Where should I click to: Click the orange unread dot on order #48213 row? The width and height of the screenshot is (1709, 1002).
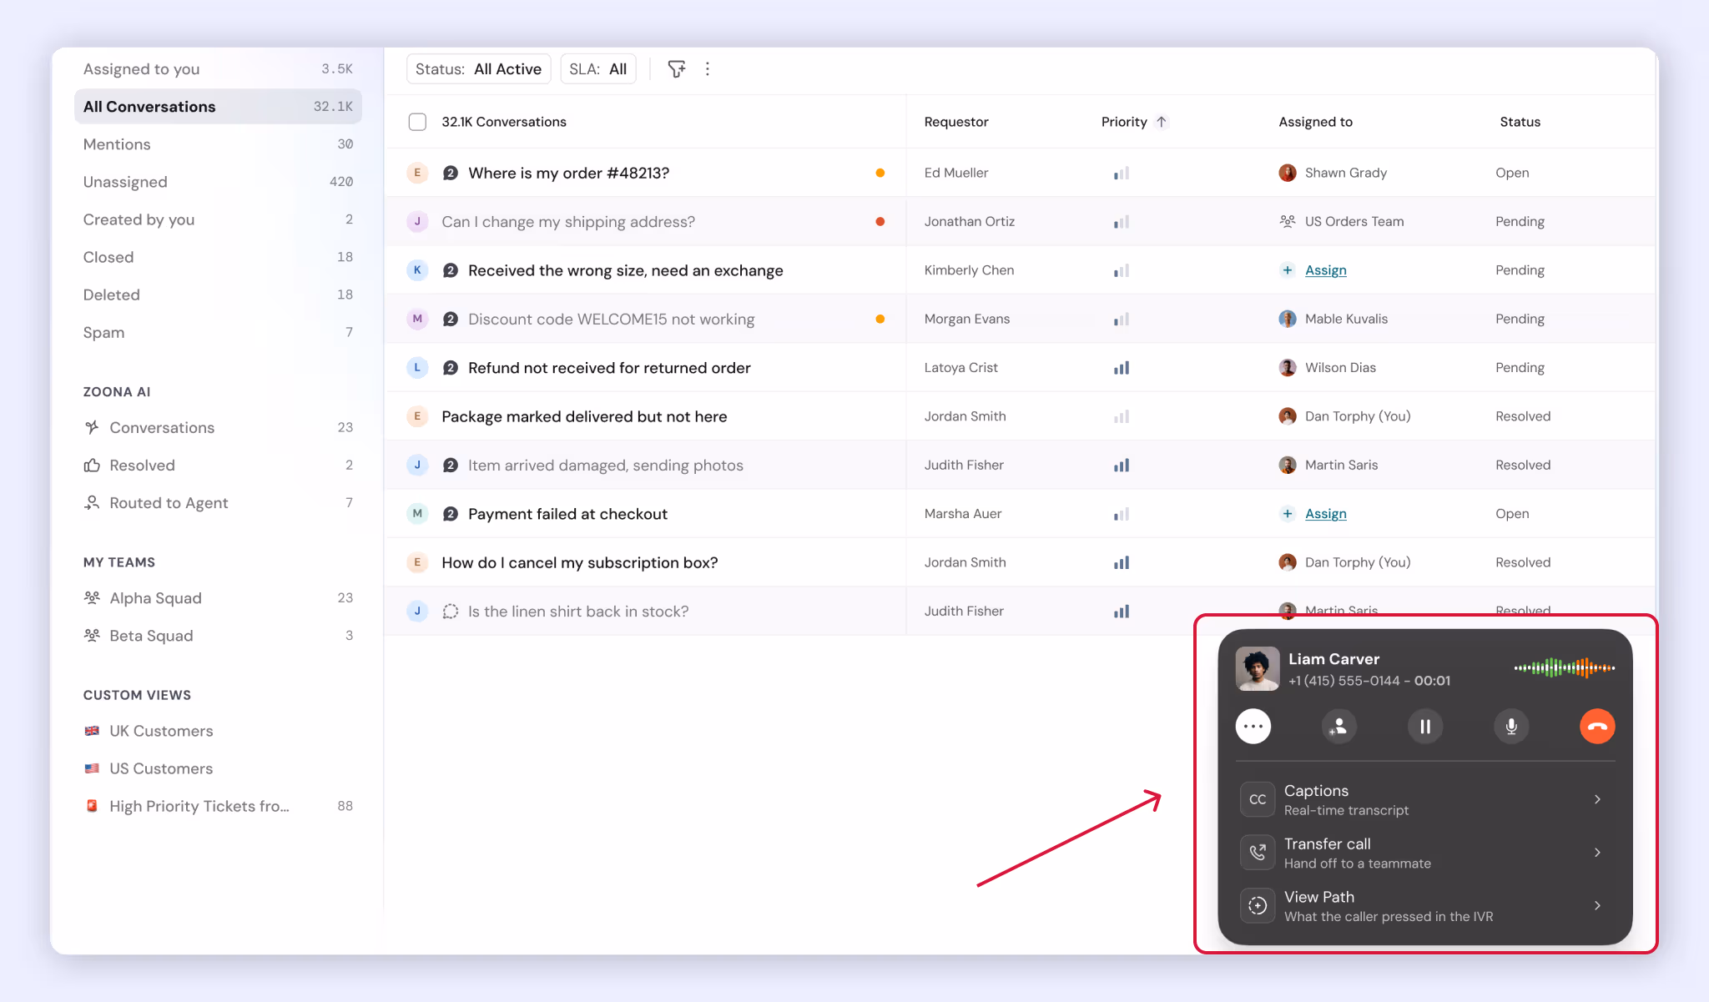click(x=880, y=173)
